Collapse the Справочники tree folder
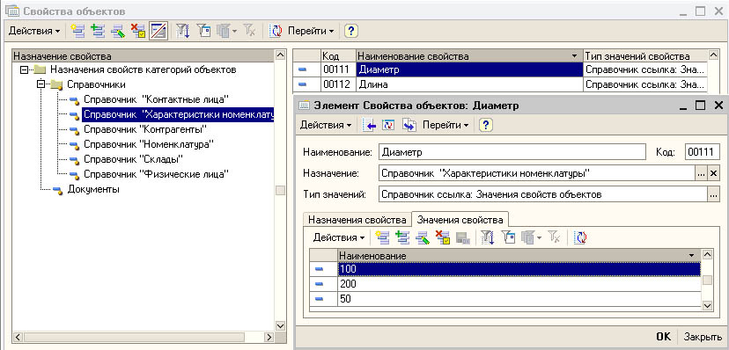The height and width of the screenshot is (350, 729). (40, 84)
